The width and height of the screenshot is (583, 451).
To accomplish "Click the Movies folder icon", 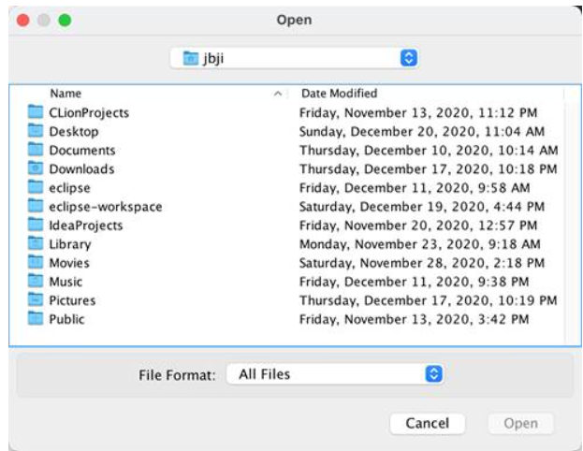I will (36, 263).
